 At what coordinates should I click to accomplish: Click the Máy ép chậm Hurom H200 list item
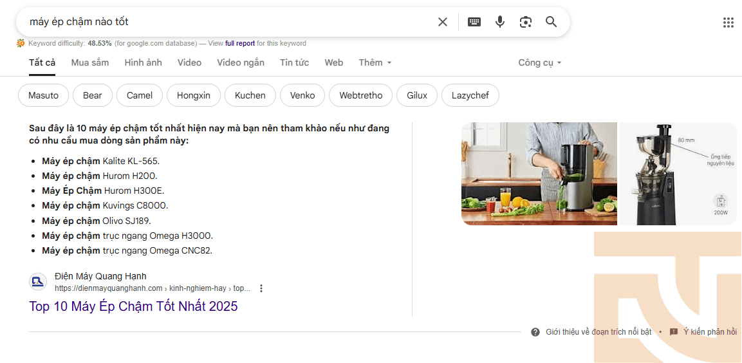(x=99, y=176)
